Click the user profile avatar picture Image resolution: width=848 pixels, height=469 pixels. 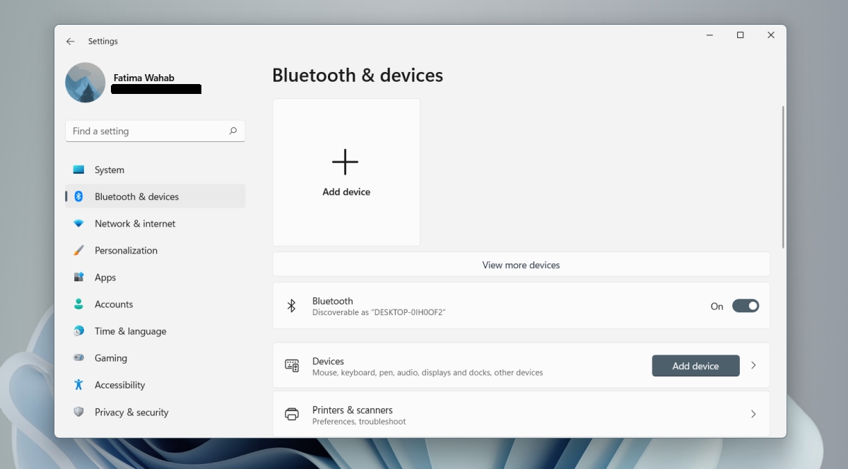[x=86, y=83]
